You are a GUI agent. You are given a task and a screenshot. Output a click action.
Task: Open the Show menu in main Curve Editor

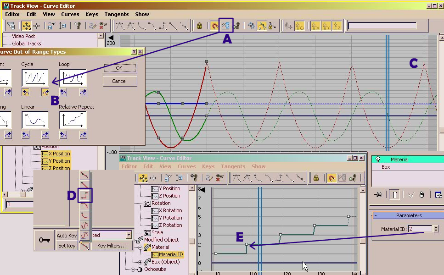142,14
